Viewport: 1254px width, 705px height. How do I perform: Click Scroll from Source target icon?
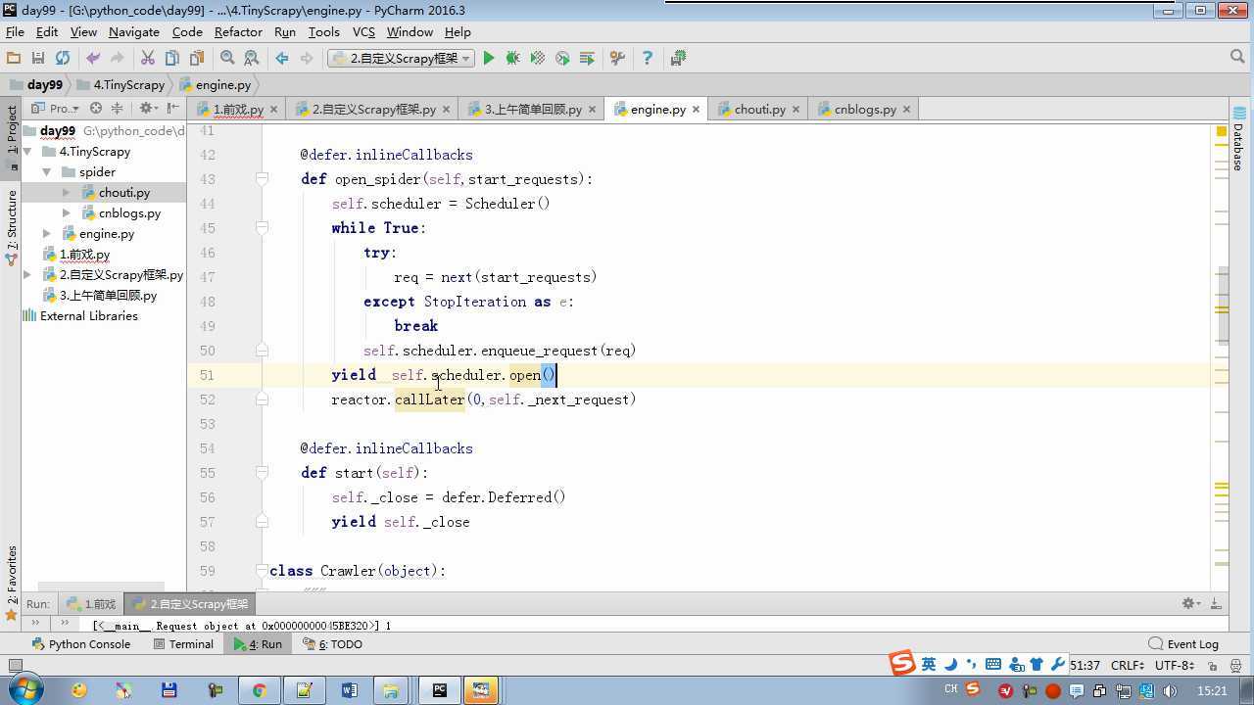pyautogui.click(x=96, y=109)
